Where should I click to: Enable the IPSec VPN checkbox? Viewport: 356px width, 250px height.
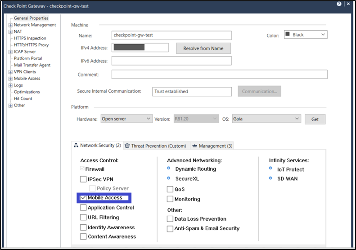pos(83,179)
